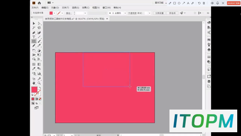Open the Layers panel icon
The height and width of the screenshot is (136, 241).
click(x=209, y=82)
